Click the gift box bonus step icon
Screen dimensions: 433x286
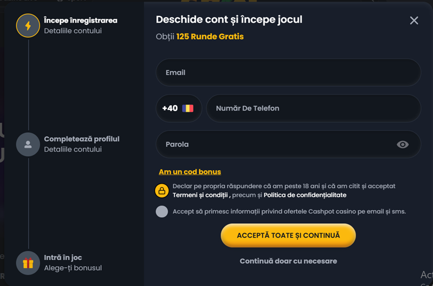pyautogui.click(x=28, y=263)
